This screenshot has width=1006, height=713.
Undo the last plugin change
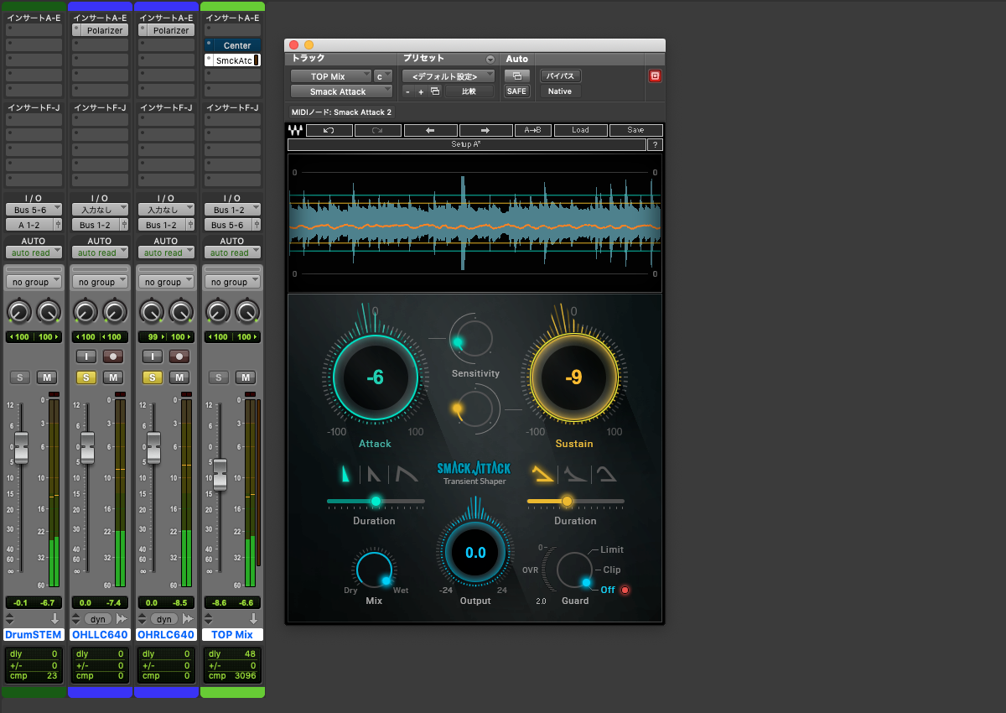pos(329,130)
